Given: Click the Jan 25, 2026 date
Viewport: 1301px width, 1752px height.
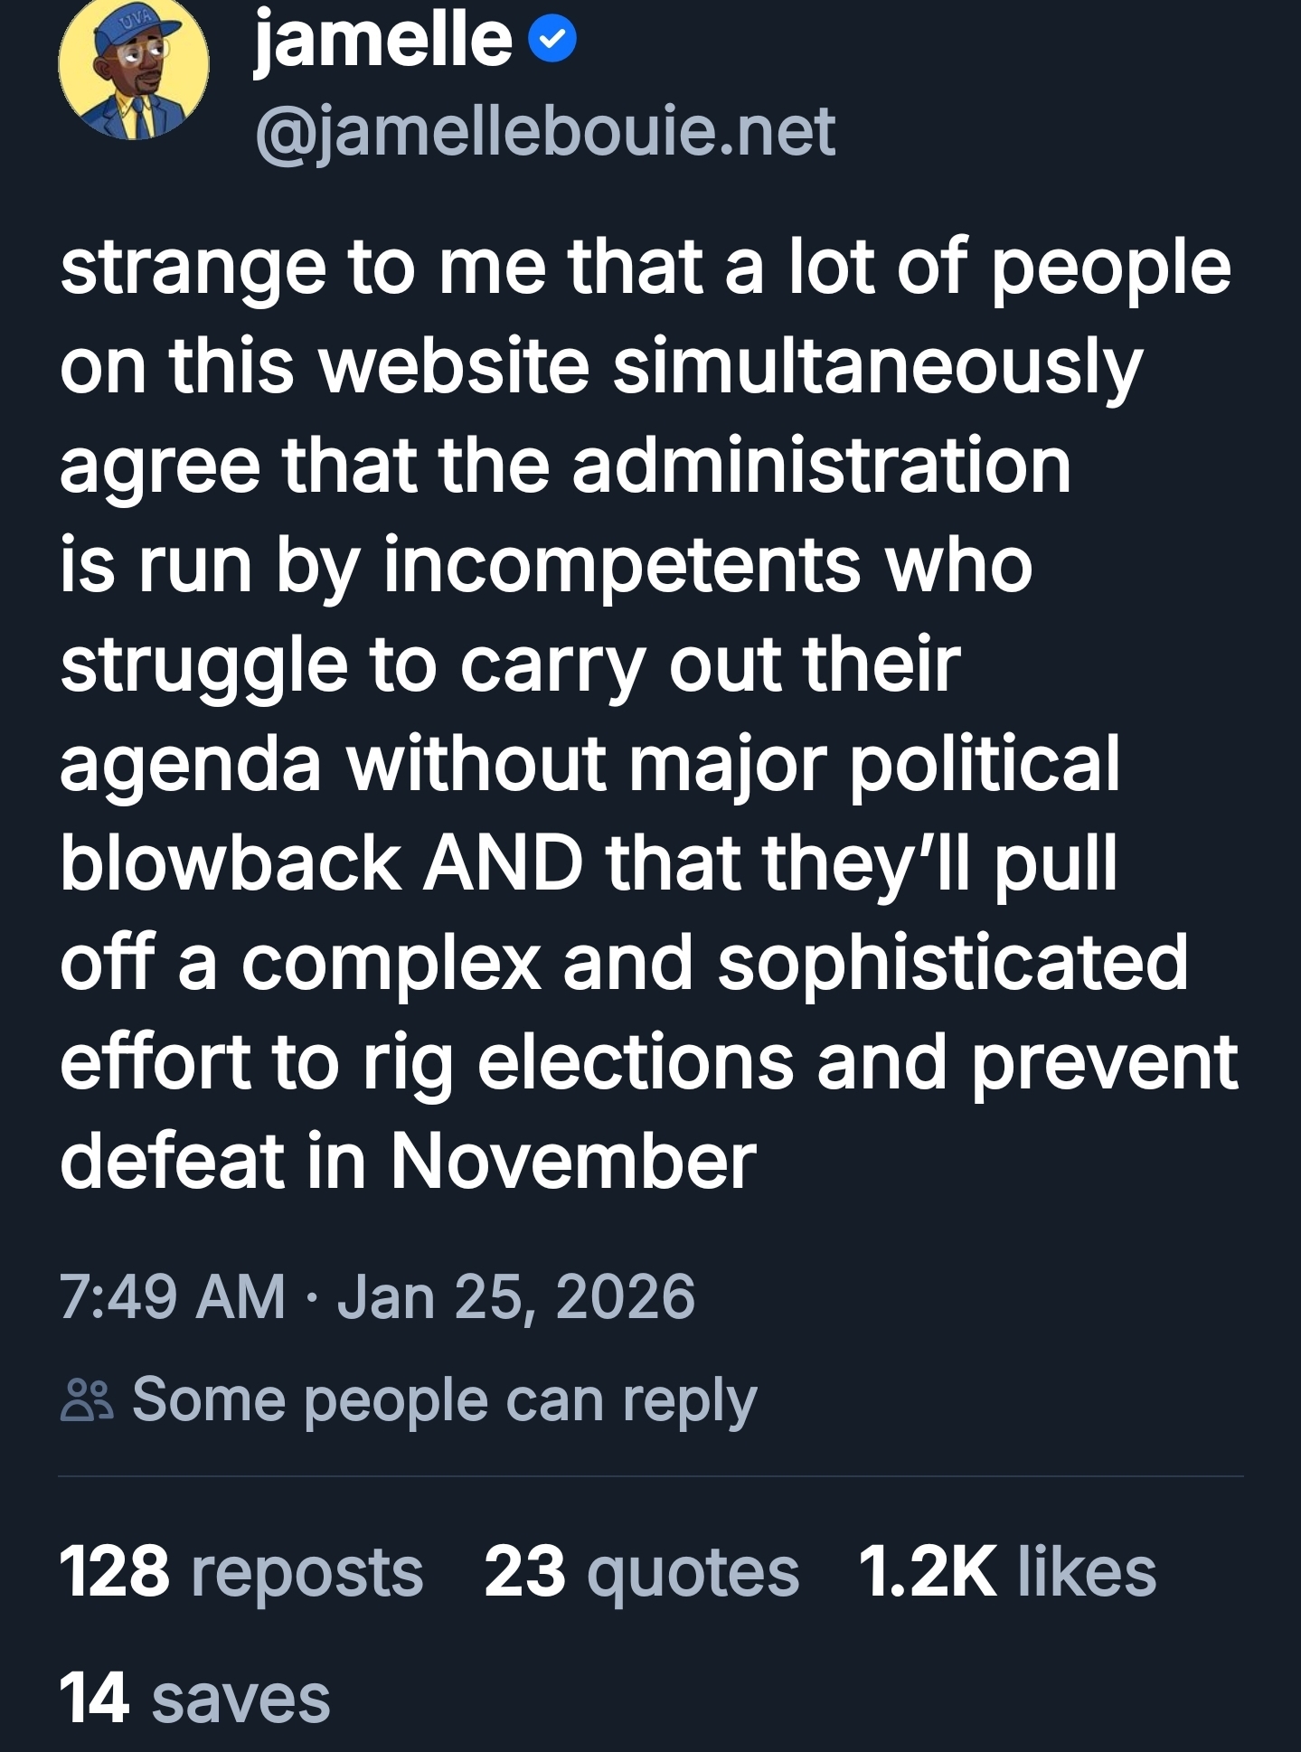Looking at the screenshot, I should point(515,1296).
